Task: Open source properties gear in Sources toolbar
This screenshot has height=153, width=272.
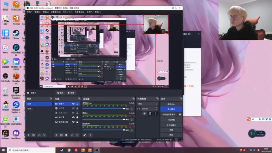Action: (66, 135)
